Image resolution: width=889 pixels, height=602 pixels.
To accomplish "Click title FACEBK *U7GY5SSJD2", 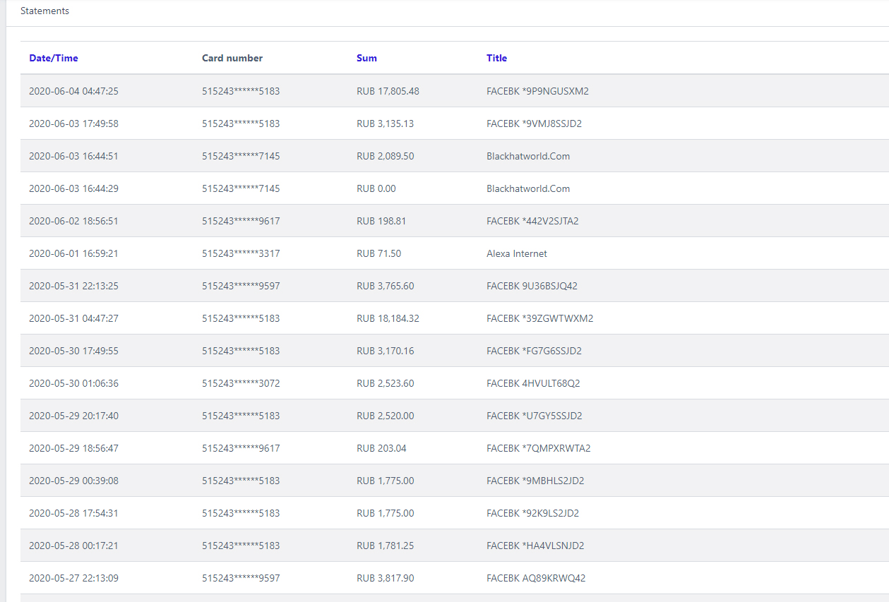I will coord(535,416).
